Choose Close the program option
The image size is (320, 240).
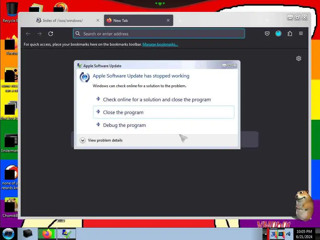164,112
